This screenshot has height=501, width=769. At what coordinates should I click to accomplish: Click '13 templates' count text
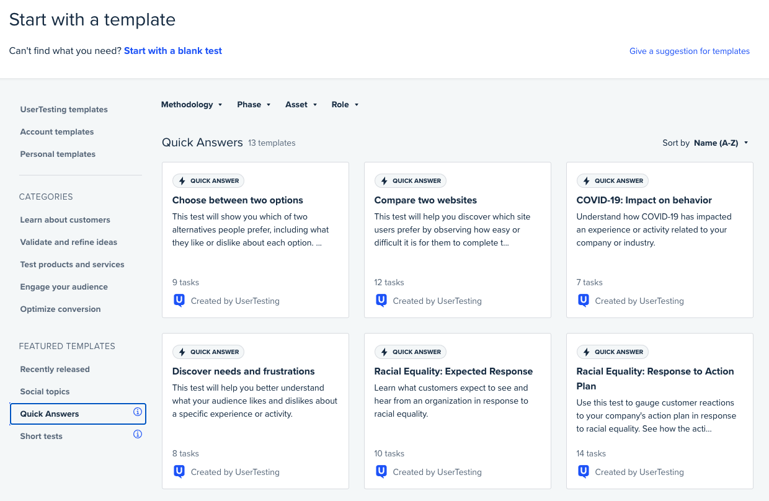272,143
